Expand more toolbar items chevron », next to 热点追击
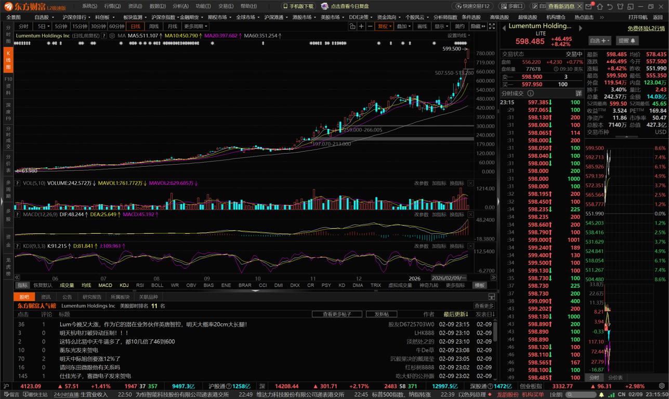Viewport: 669px width, 399px height. [x=602, y=17]
